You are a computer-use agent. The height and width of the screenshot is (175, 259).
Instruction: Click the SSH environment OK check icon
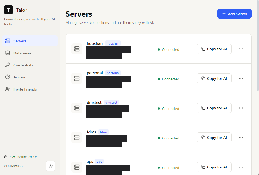(x=6, y=157)
